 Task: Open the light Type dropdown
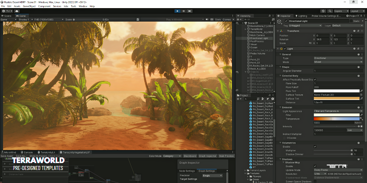coord(338,58)
